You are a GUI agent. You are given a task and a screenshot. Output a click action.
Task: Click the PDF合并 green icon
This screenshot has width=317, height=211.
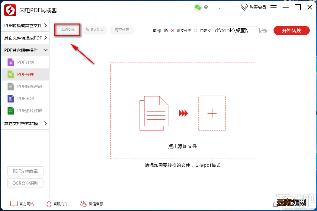[x=11, y=74]
